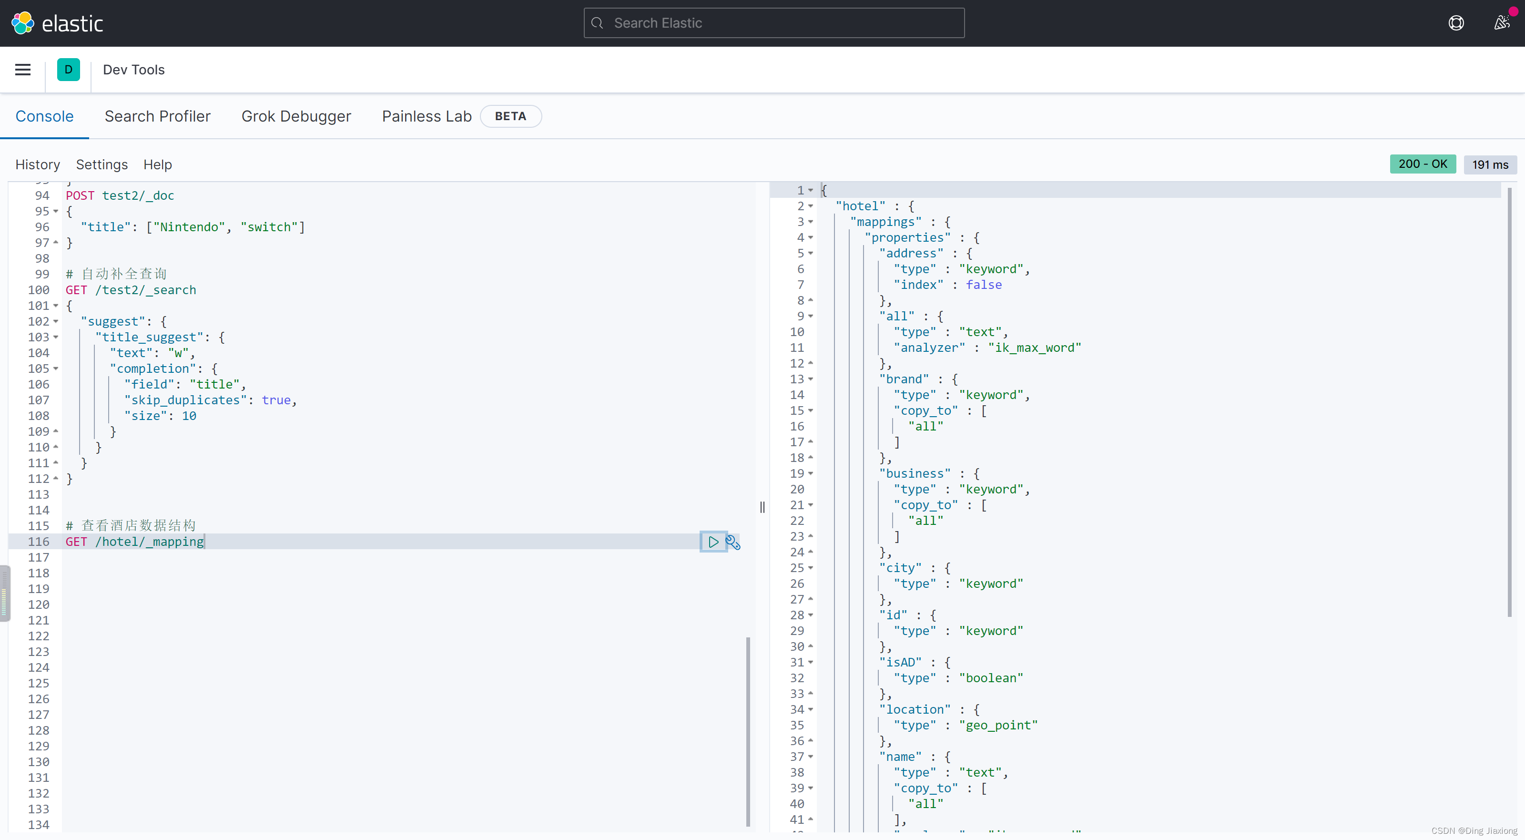
Task: Collapse title_suggest block at line 103
Action: coord(56,337)
